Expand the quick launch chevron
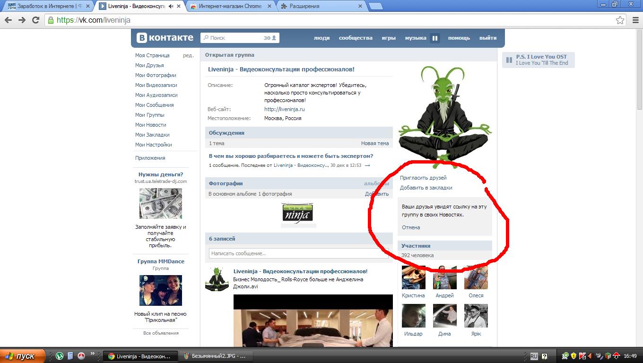The height and width of the screenshot is (363, 643). point(93,354)
